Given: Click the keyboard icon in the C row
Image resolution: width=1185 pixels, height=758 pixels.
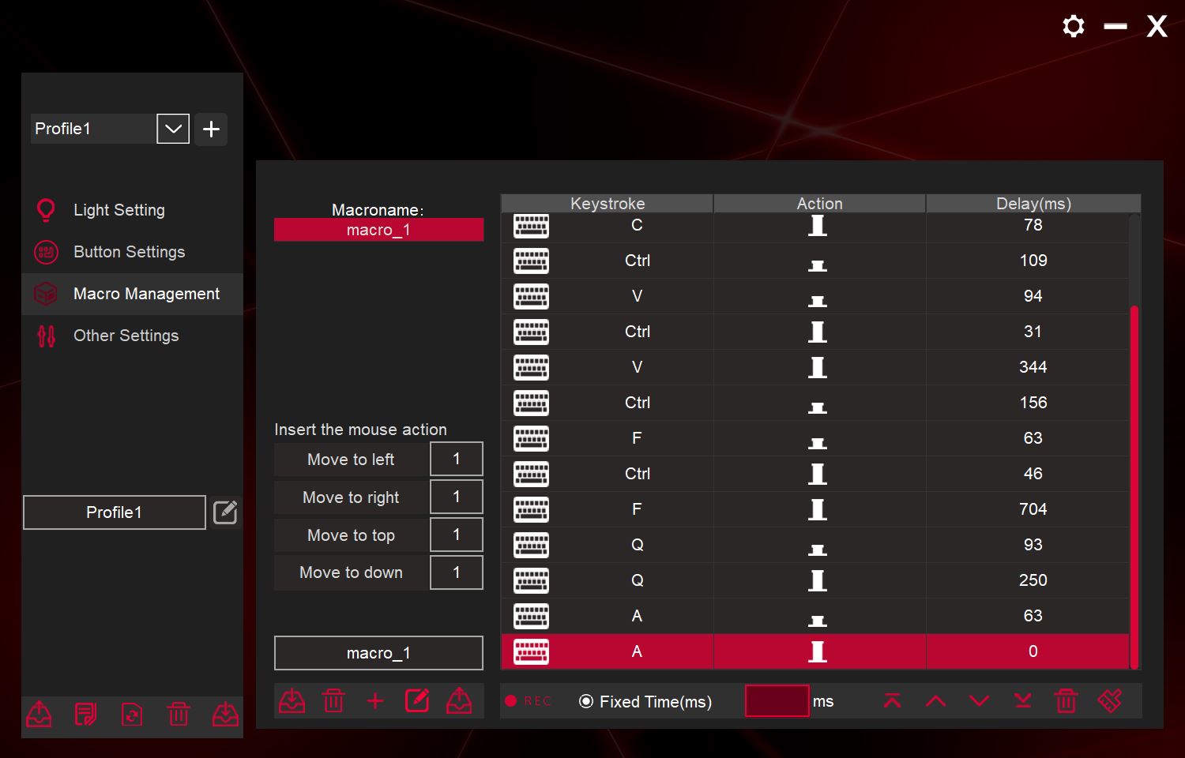Looking at the screenshot, I should pyautogui.click(x=531, y=226).
